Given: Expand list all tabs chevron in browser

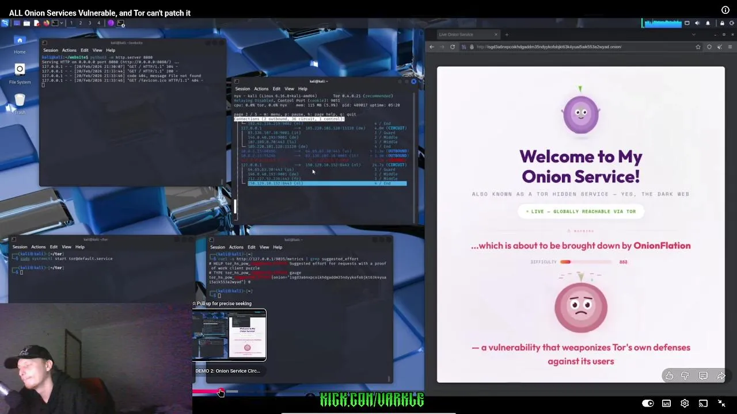Looking at the screenshot, I should (694, 34).
